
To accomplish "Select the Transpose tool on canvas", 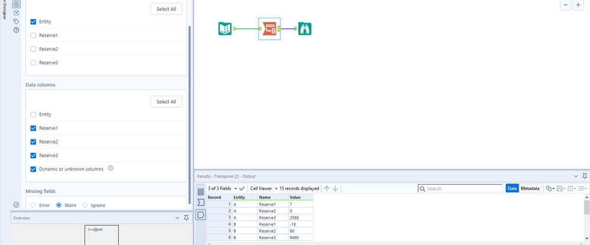I will [269, 28].
